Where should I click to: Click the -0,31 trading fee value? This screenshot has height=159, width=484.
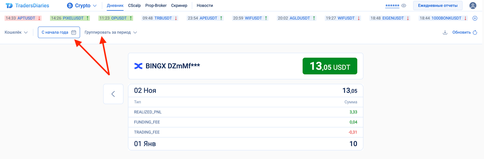tap(353, 133)
